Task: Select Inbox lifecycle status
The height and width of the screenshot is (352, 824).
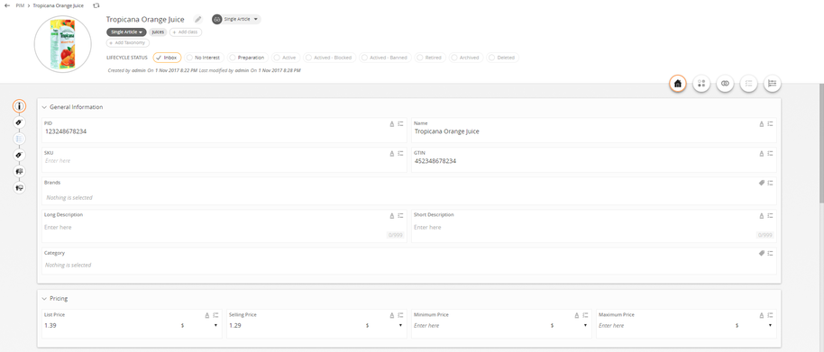Action: point(168,58)
